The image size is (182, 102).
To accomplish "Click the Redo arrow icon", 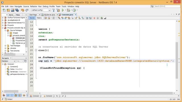I will 27,10.
